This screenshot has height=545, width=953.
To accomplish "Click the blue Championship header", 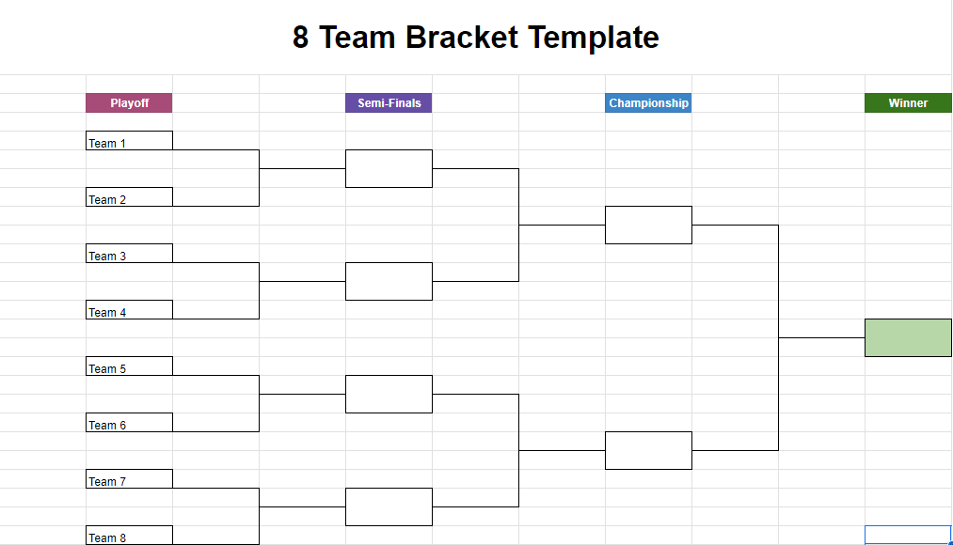I will 648,103.
